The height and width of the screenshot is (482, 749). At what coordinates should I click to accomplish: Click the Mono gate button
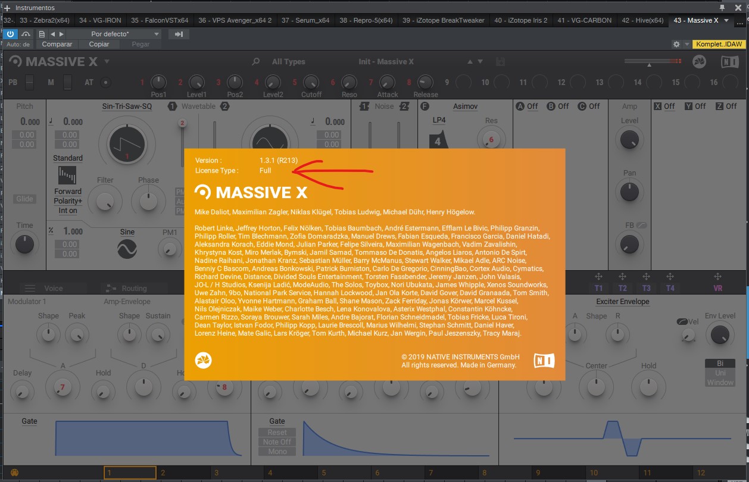(x=277, y=452)
